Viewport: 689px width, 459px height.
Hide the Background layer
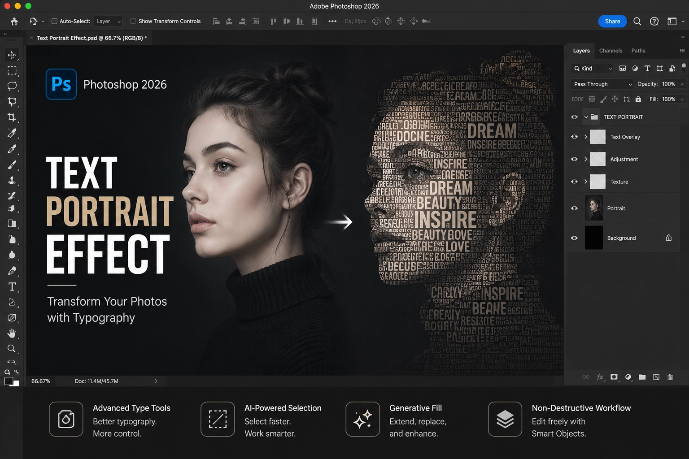[574, 238]
